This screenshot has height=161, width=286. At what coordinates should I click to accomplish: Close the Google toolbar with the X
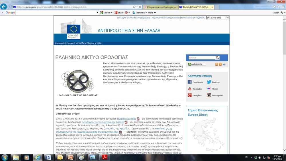pos(2,13)
